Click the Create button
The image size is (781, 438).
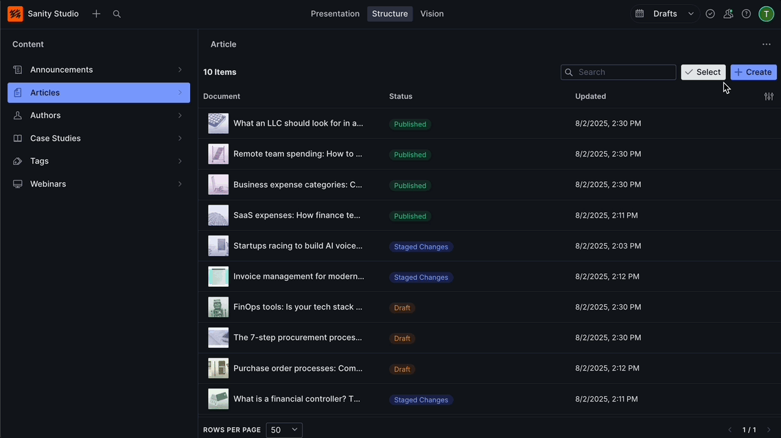[x=753, y=71]
